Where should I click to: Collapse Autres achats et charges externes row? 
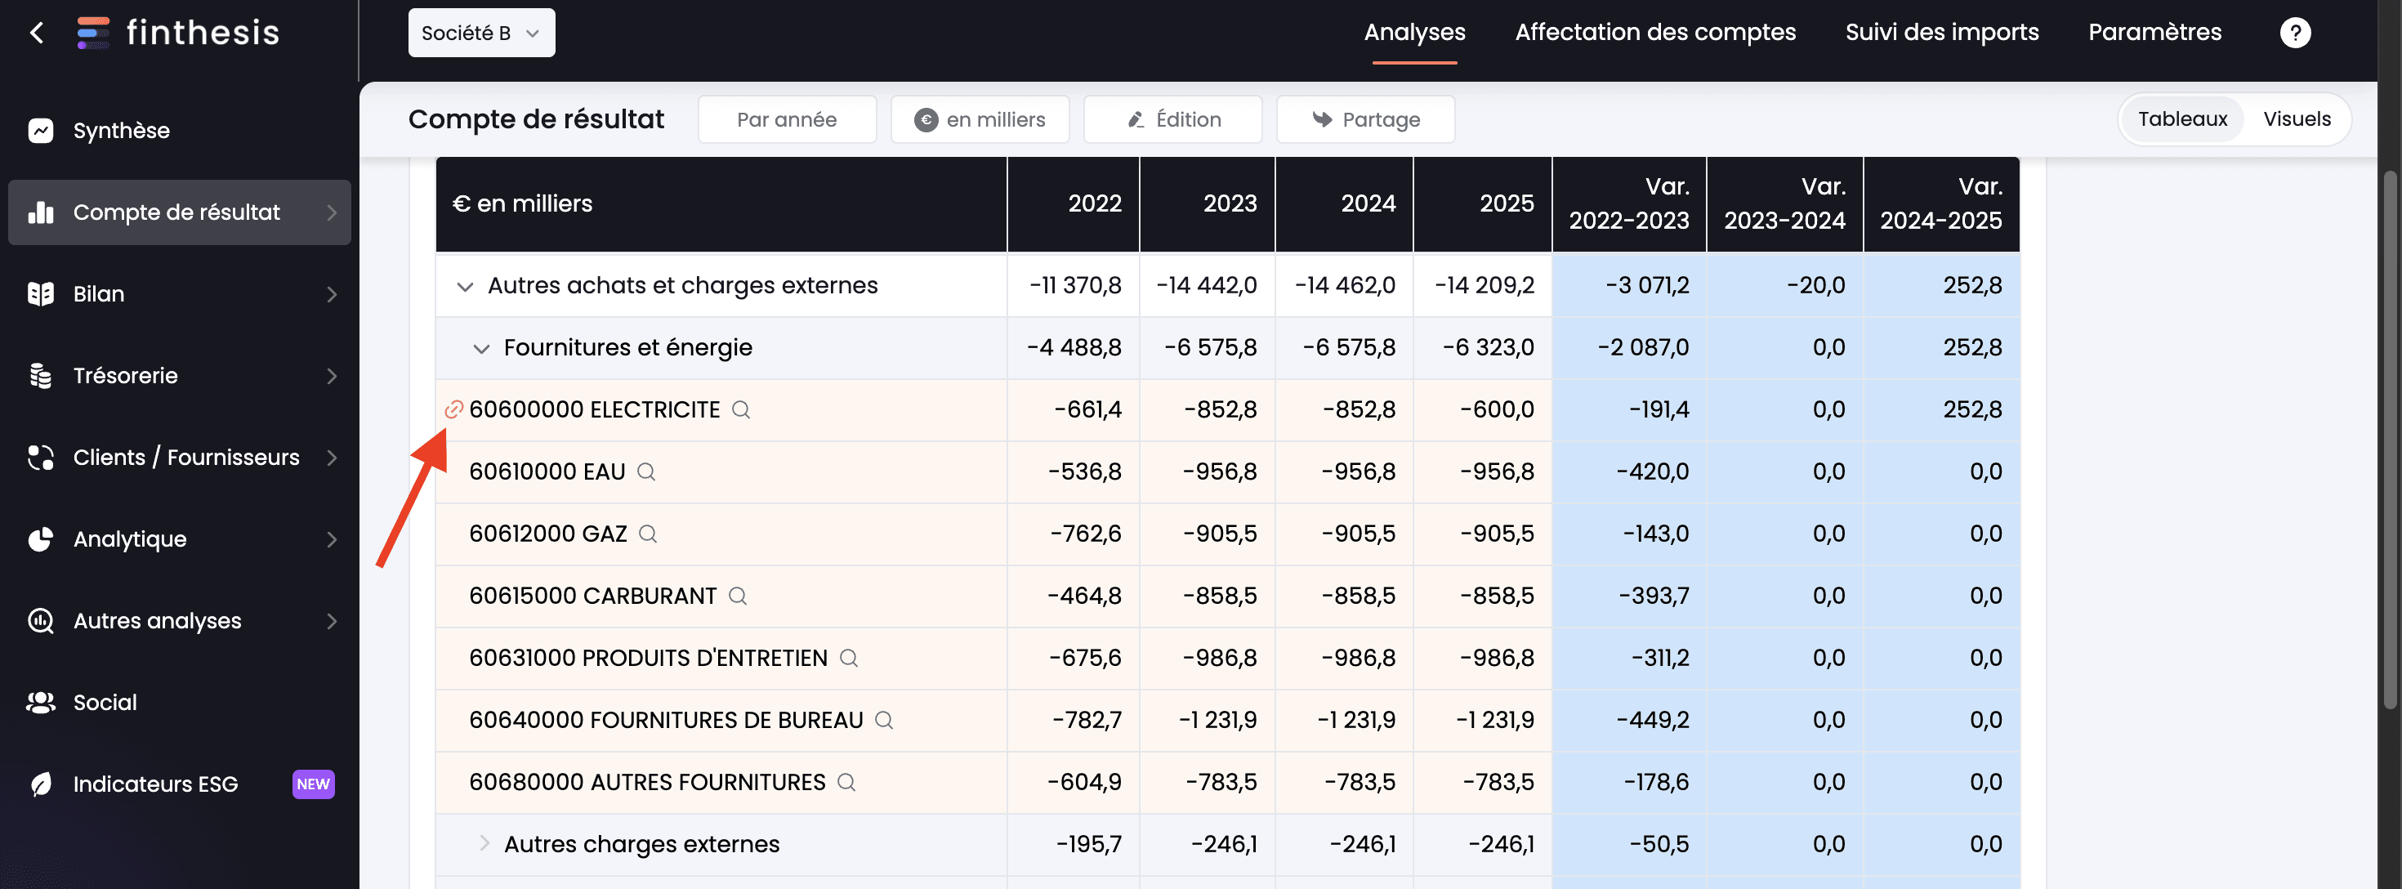464,286
